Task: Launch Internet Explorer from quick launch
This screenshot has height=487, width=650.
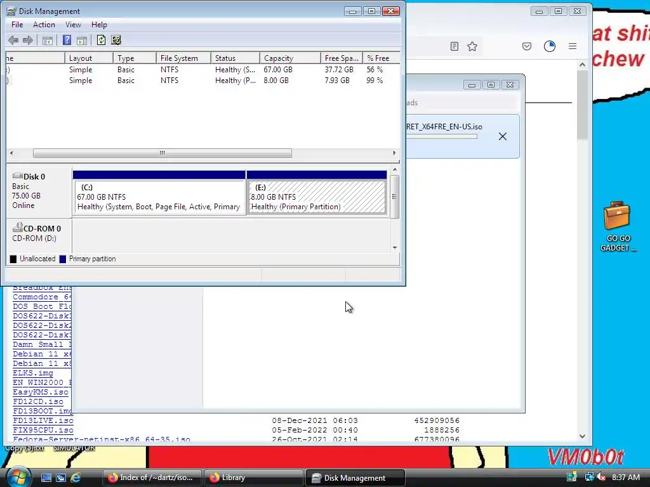Action: (x=76, y=477)
